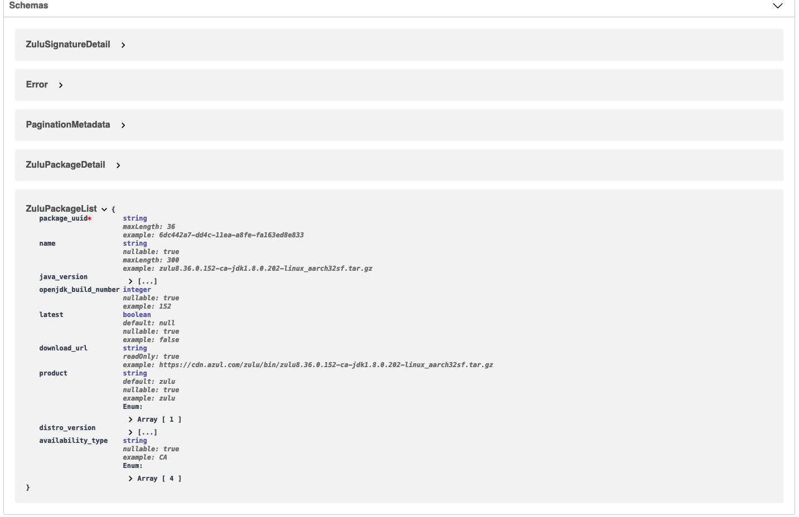Open the ZuluSignatureDetail schema panel

point(68,45)
